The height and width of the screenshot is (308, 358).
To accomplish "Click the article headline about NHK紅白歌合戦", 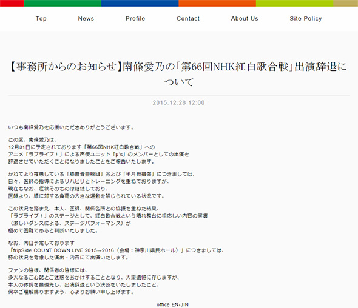I will [x=178, y=74].
